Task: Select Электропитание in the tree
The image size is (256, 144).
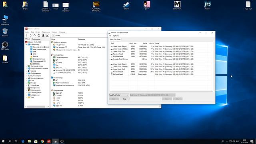Action: coord(38,59)
